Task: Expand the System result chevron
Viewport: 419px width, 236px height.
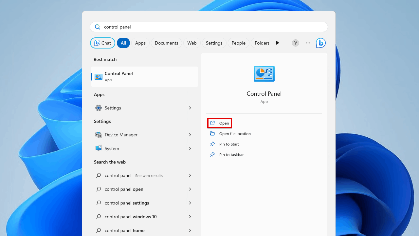Action: [190, 148]
